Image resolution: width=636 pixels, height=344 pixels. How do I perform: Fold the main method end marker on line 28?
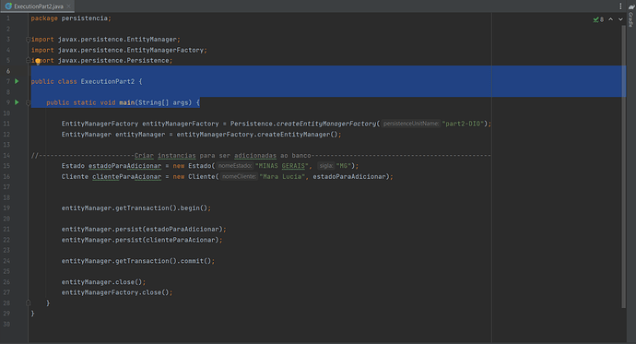point(28,302)
